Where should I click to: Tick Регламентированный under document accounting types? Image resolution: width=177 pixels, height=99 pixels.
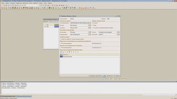(61, 43)
